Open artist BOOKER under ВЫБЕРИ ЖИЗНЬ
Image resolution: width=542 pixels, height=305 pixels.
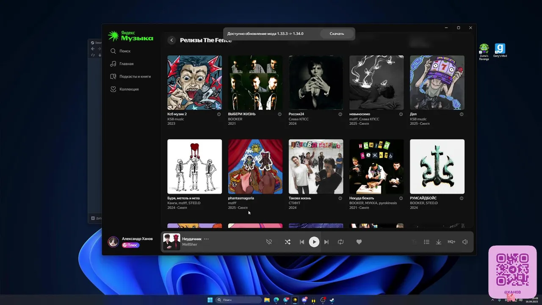coord(235,119)
